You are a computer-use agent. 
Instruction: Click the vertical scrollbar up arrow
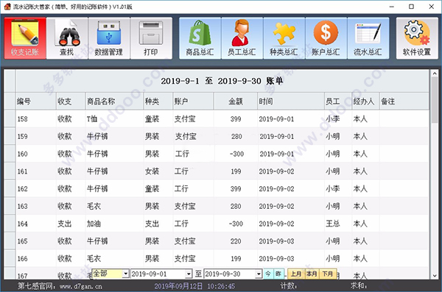click(x=435, y=74)
